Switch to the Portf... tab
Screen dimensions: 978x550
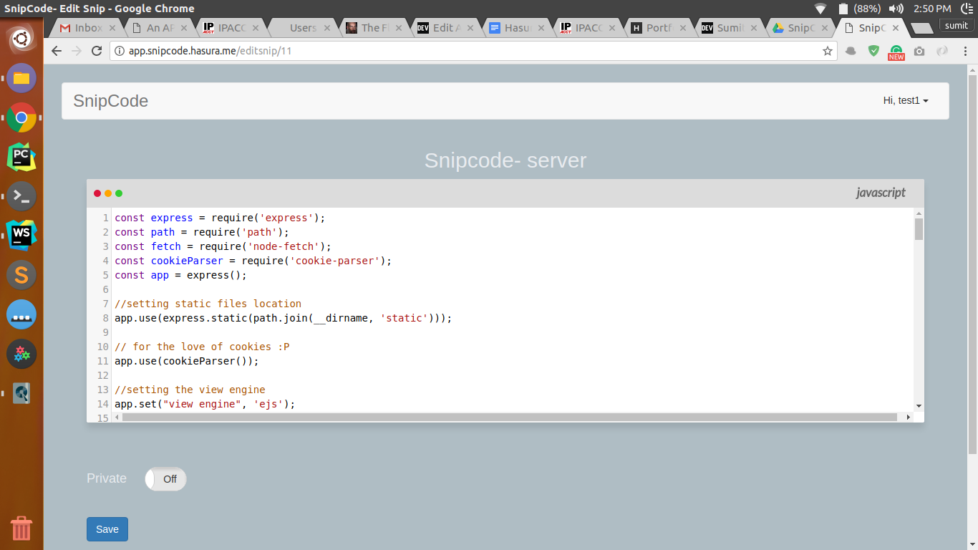tap(657, 28)
